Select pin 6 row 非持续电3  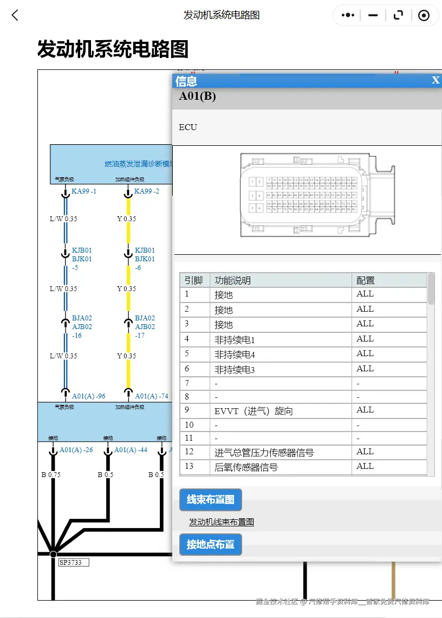(303, 369)
